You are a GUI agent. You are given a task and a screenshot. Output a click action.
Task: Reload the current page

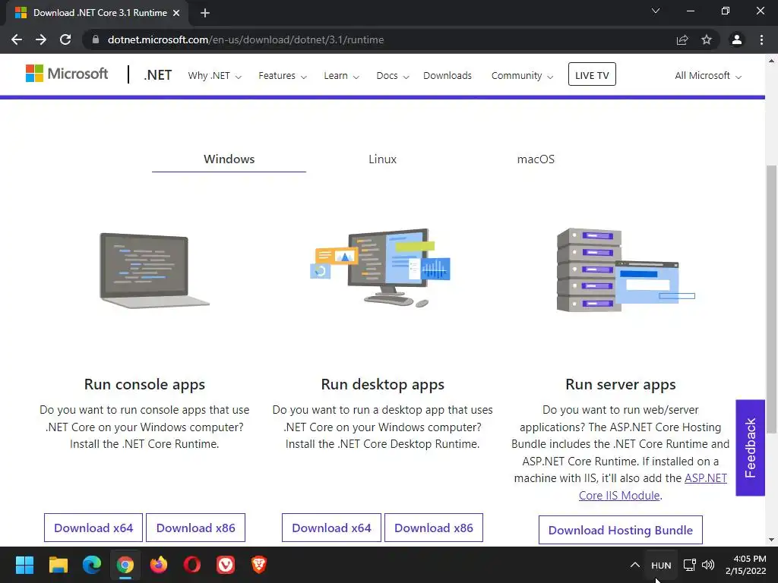pos(65,39)
